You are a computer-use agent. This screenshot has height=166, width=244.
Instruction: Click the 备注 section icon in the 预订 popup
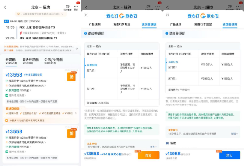coord(167,143)
